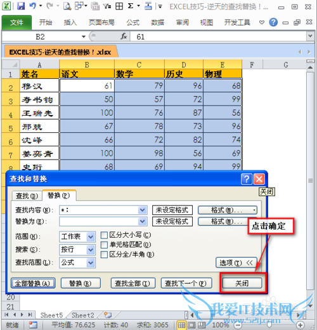Open the 查找范围 公式 dropdown

(x=91, y=263)
